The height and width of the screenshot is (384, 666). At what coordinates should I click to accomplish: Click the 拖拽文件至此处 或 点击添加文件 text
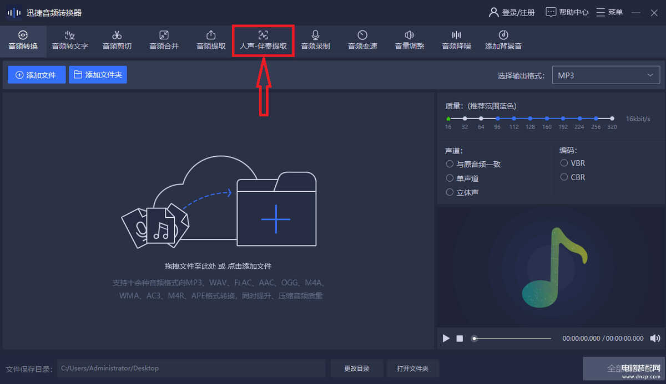218,266
